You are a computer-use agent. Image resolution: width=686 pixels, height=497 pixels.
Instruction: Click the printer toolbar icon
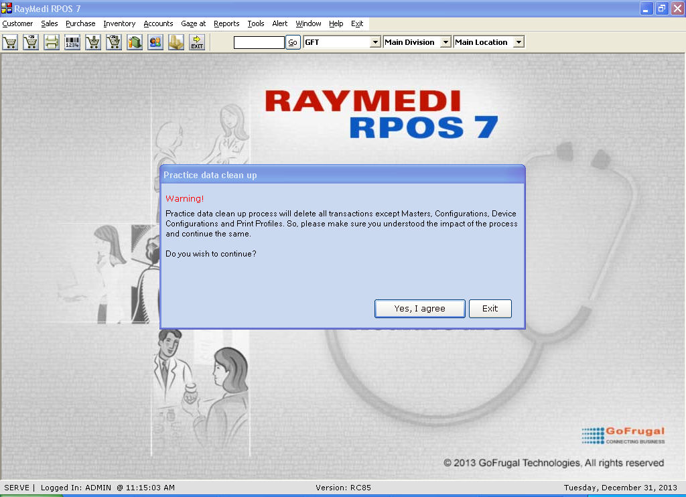pos(52,42)
